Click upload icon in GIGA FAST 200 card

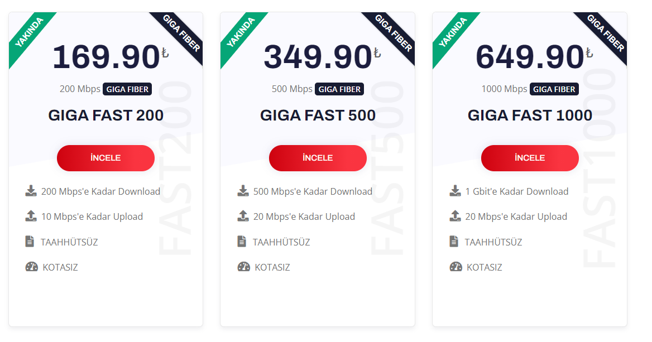(31, 216)
